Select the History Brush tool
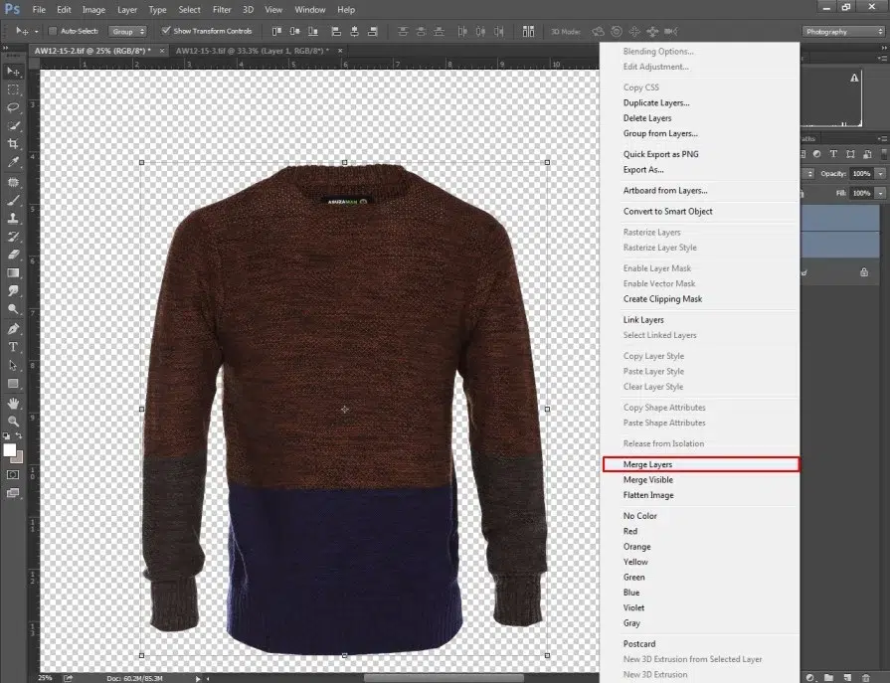 [x=13, y=237]
